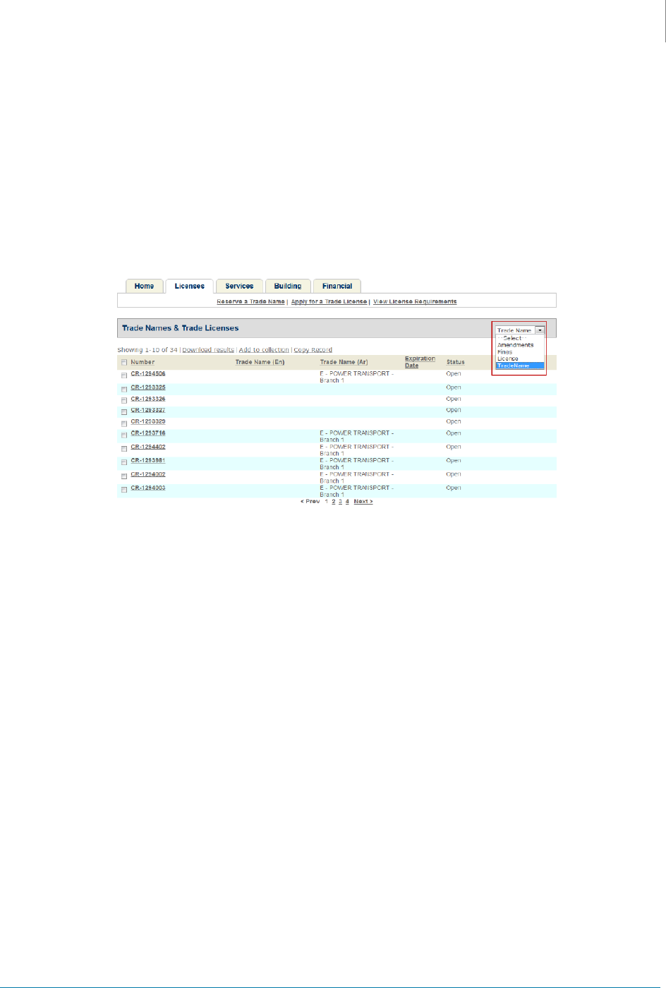Open the Financial tab
Image resolution: width=666 pixels, height=988 pixels.
(x=337, y=286)
